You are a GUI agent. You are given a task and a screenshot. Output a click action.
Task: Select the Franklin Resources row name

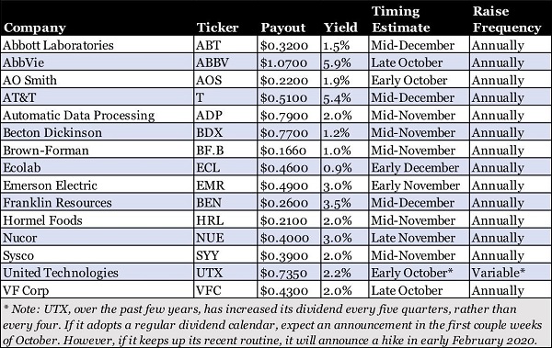click(57, 203)
